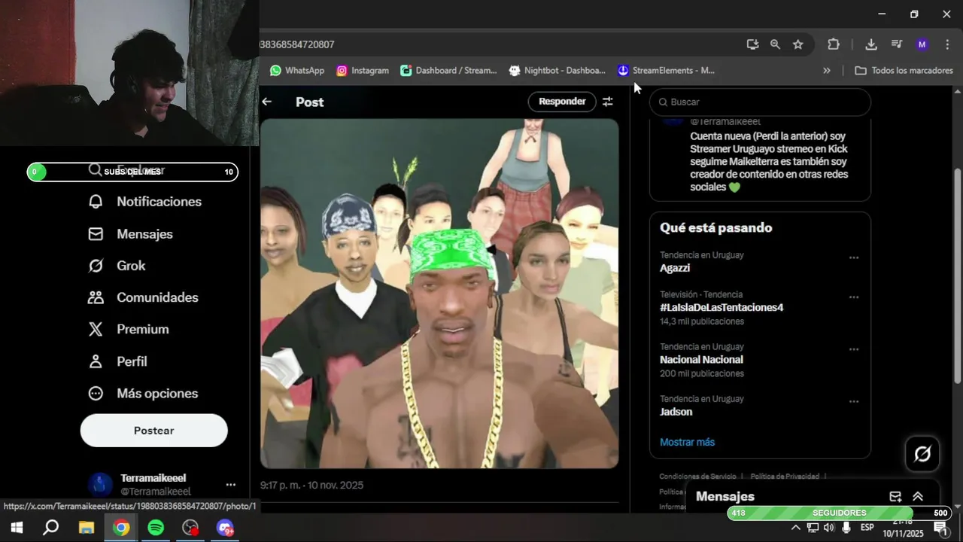Open the Nightbot Dashboard bookmark
This screenshot has height=542, width=963.
[x=557, y=70]
